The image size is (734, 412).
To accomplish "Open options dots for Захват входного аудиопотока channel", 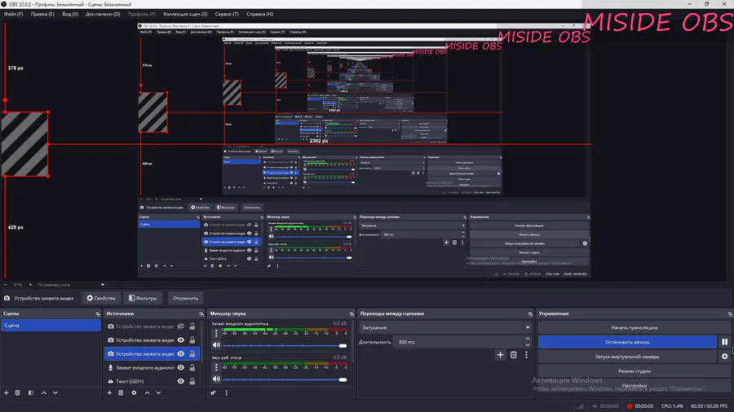I will coord(216,333).
